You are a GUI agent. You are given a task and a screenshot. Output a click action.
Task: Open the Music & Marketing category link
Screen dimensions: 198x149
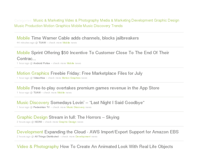[48, 21]
